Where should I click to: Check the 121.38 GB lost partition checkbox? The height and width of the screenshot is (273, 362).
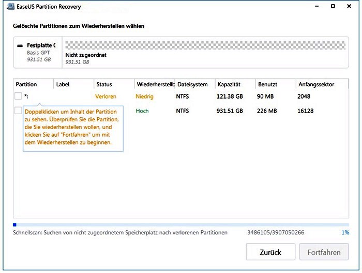pos(18,96)
